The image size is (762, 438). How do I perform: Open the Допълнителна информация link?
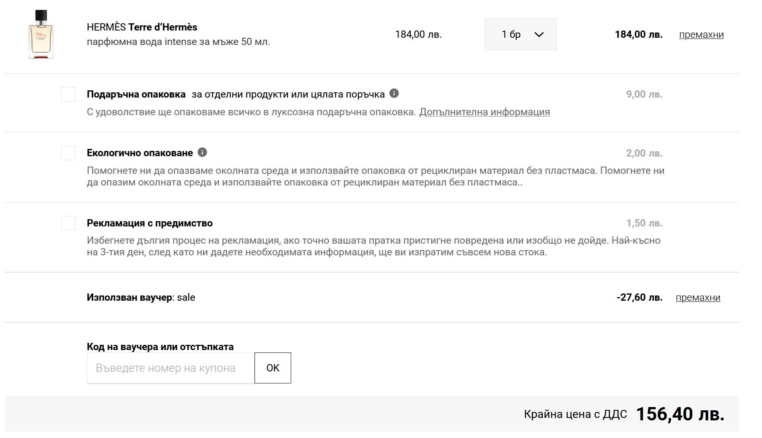484,112
